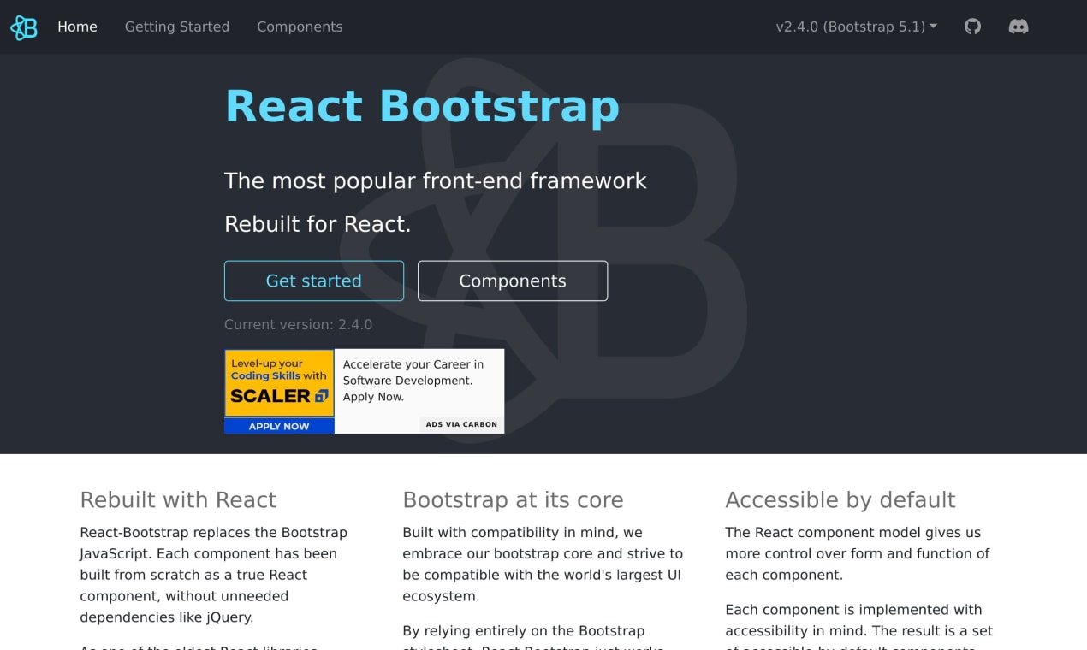Click the Apply Now banner on ad
This screenshot has height=650, width=1087.
(279, 426)
